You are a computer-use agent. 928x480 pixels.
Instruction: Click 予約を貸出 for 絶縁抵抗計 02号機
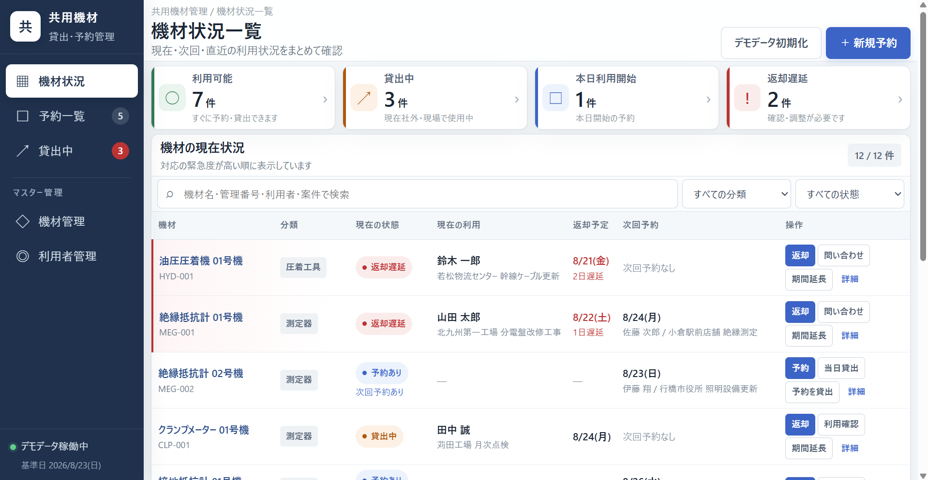point(812,392)
